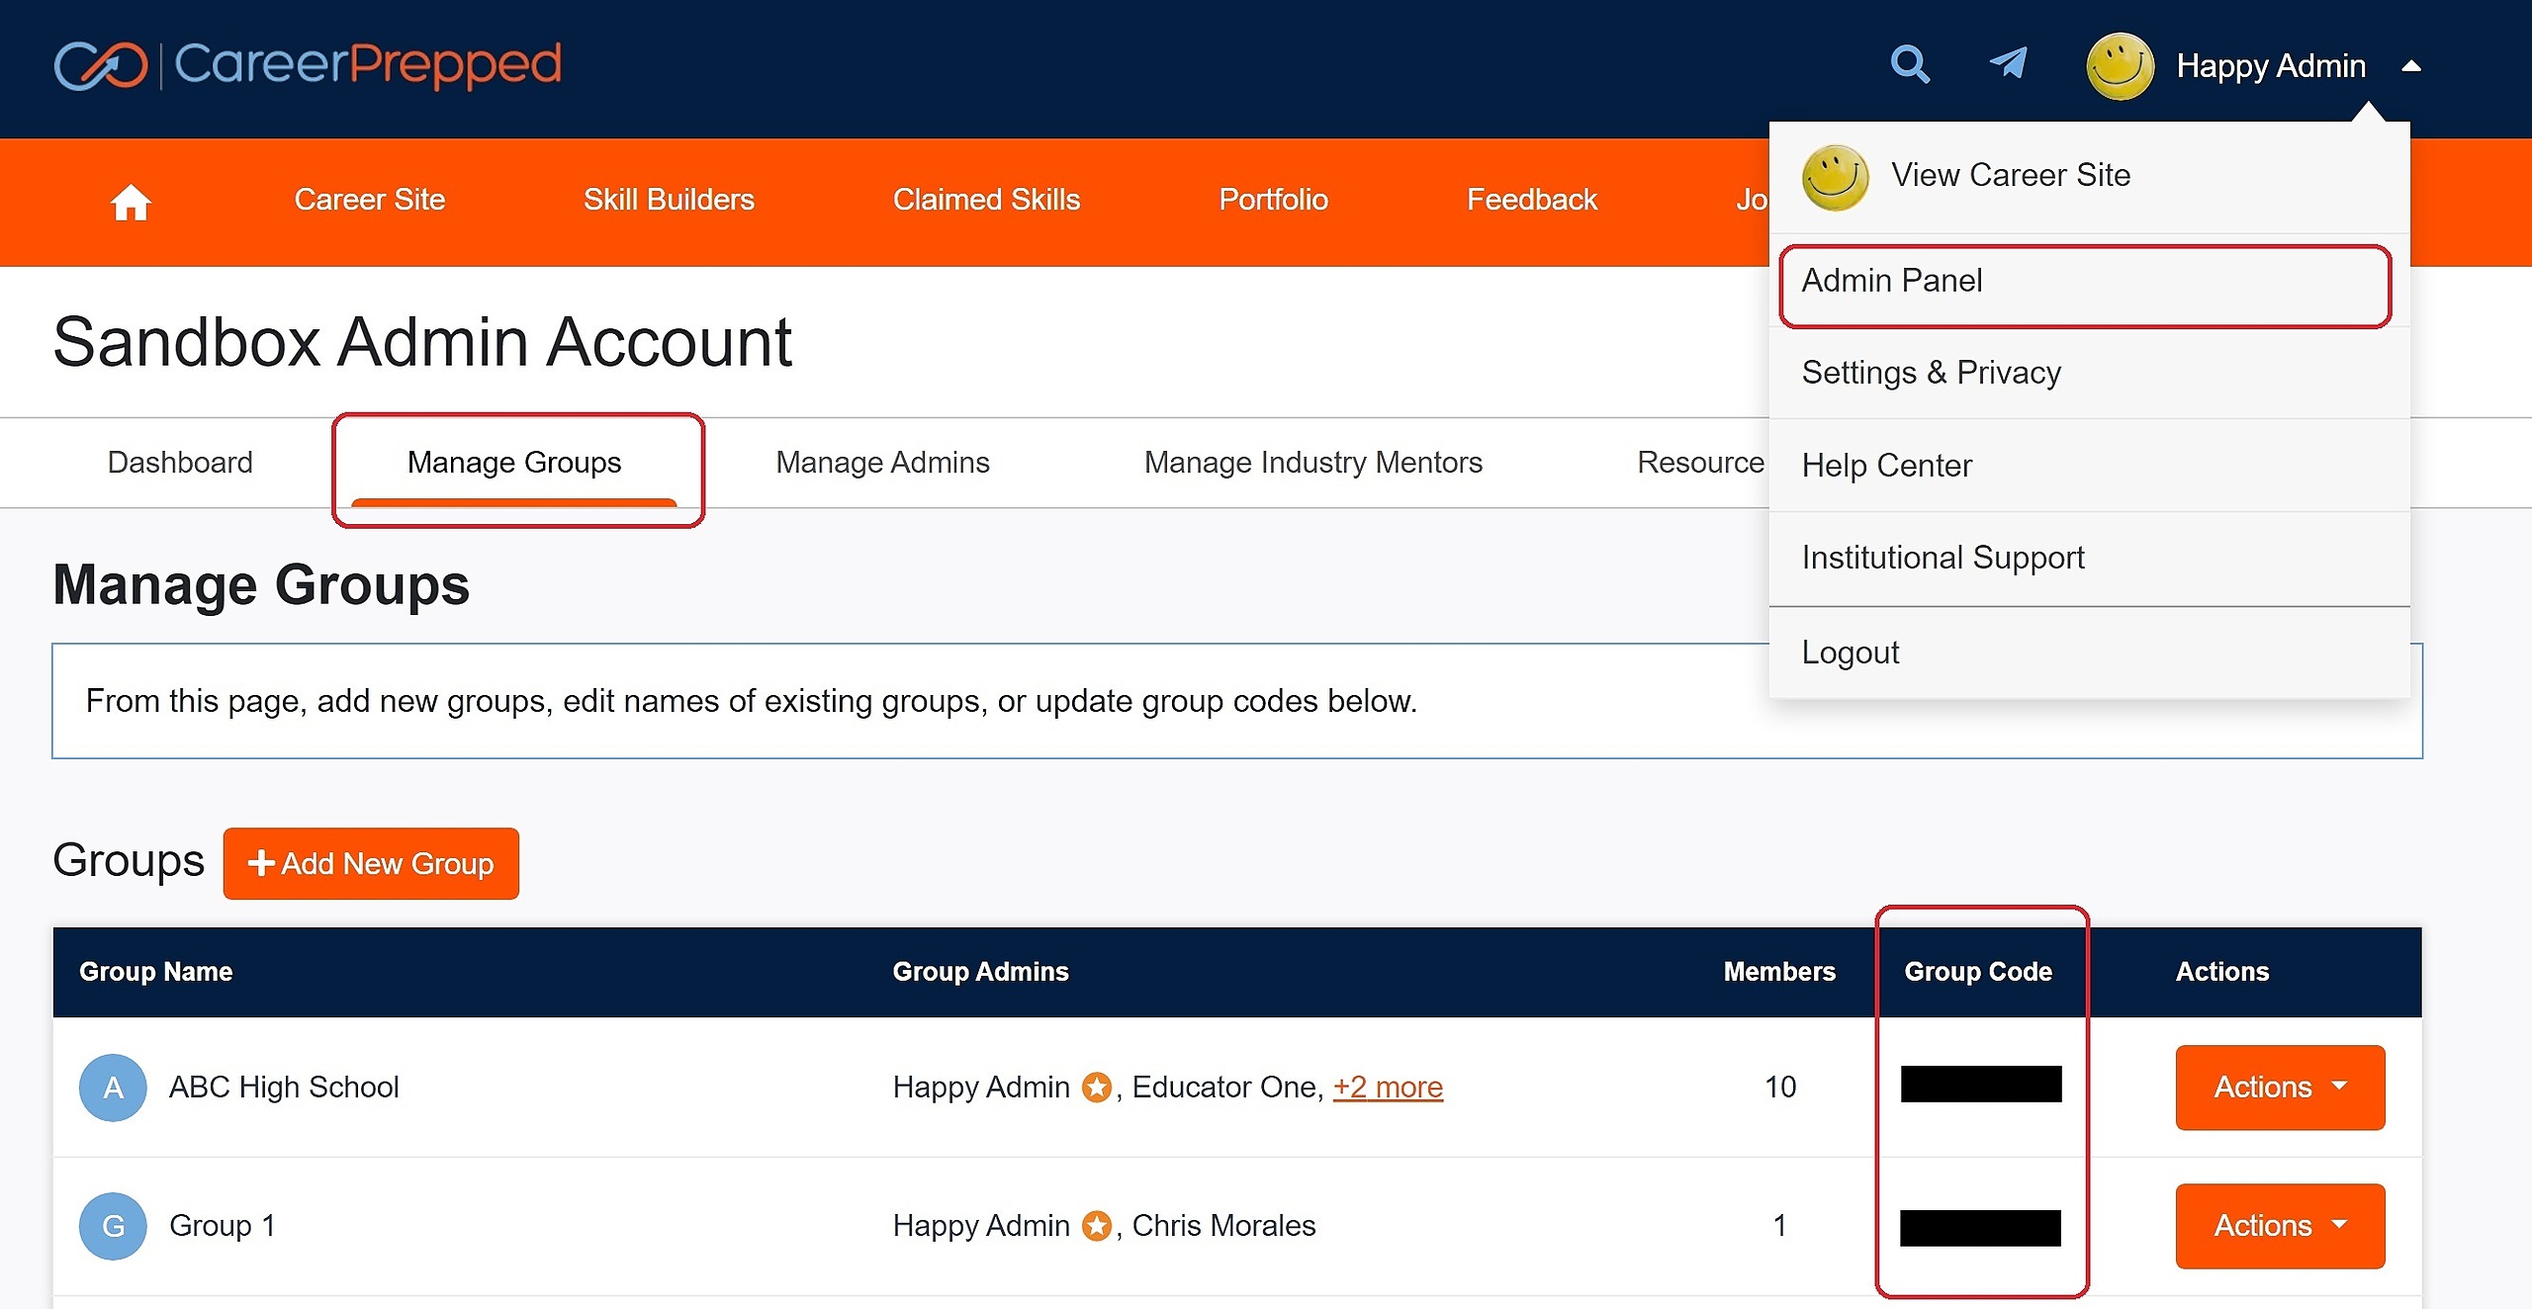Click member count 10 for ABC High School
The image size is (2532, 1309).
tap(1780, 1087)
